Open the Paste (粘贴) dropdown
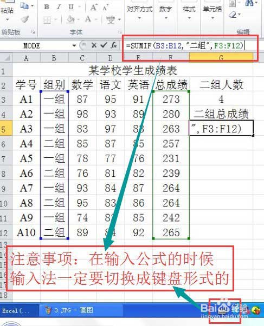Screen dimensions: 264x326 click(7, 19)
